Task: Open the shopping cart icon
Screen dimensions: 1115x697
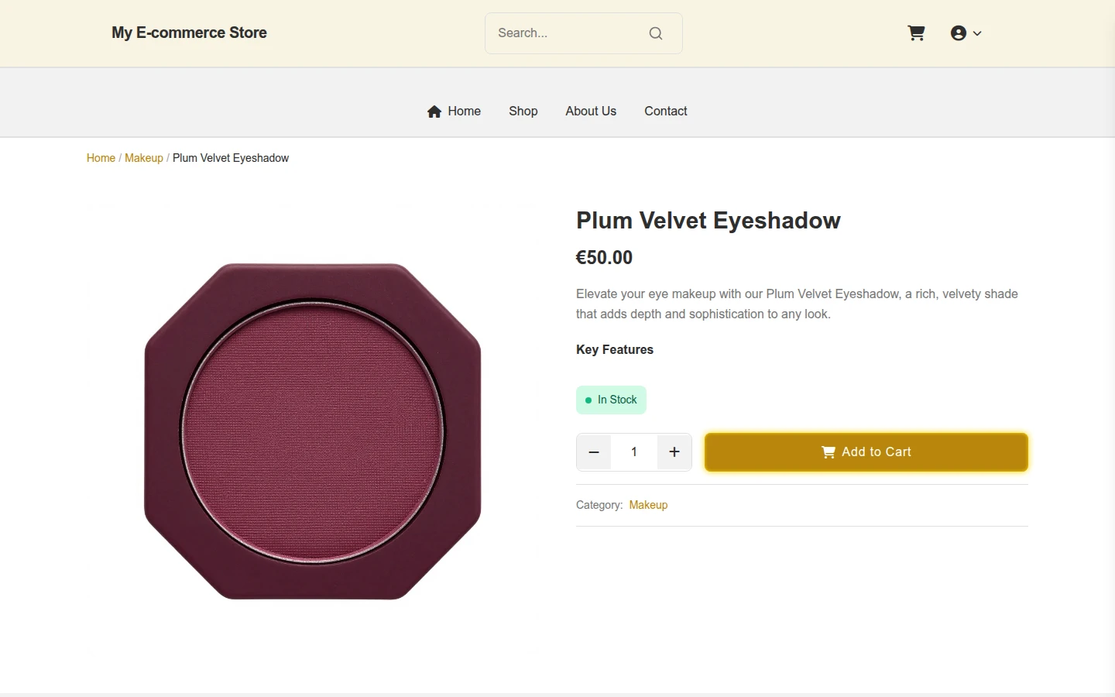Action: pos(916,33)
